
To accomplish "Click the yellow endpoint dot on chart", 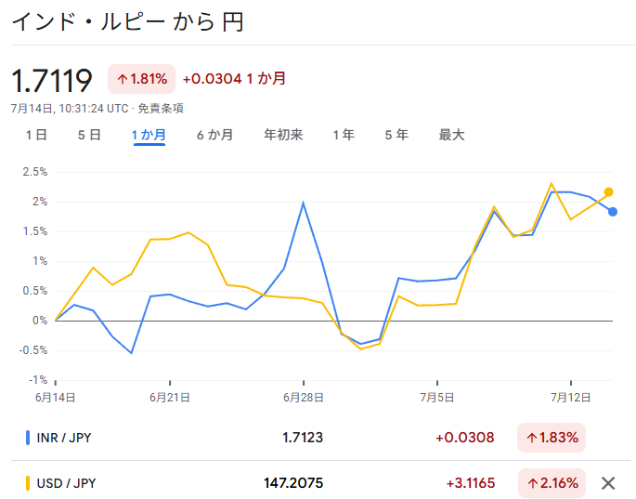I will tap(608, 191).
